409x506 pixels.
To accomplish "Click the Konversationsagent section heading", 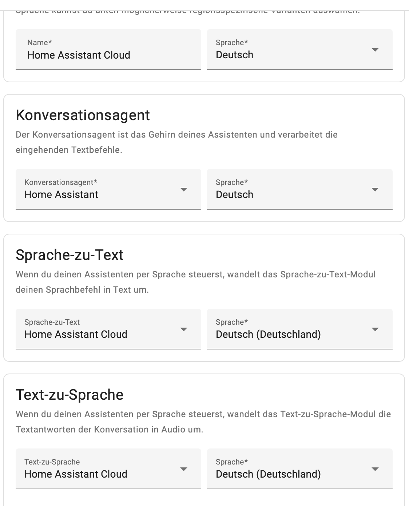I will (83, 115).
